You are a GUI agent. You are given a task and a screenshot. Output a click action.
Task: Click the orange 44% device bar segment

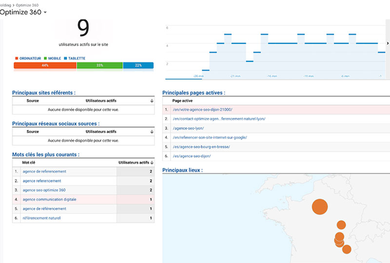45,66
